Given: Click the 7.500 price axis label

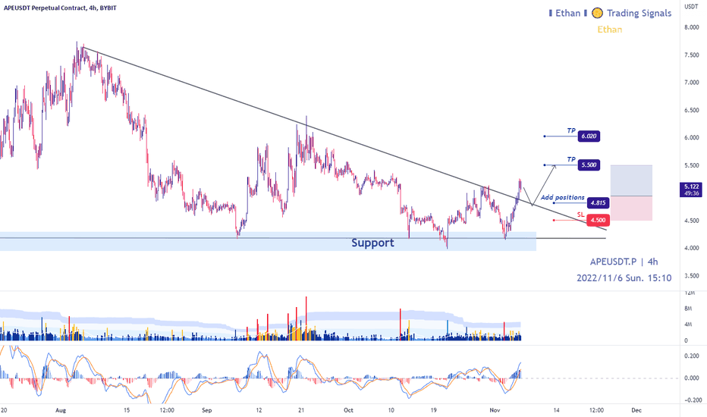Looking at the screenshot, I should (x=691, y=55).
